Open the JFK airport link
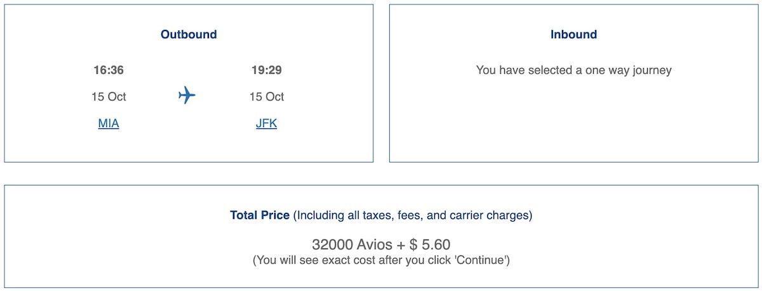Screen dimensions: 762x291 266,124
